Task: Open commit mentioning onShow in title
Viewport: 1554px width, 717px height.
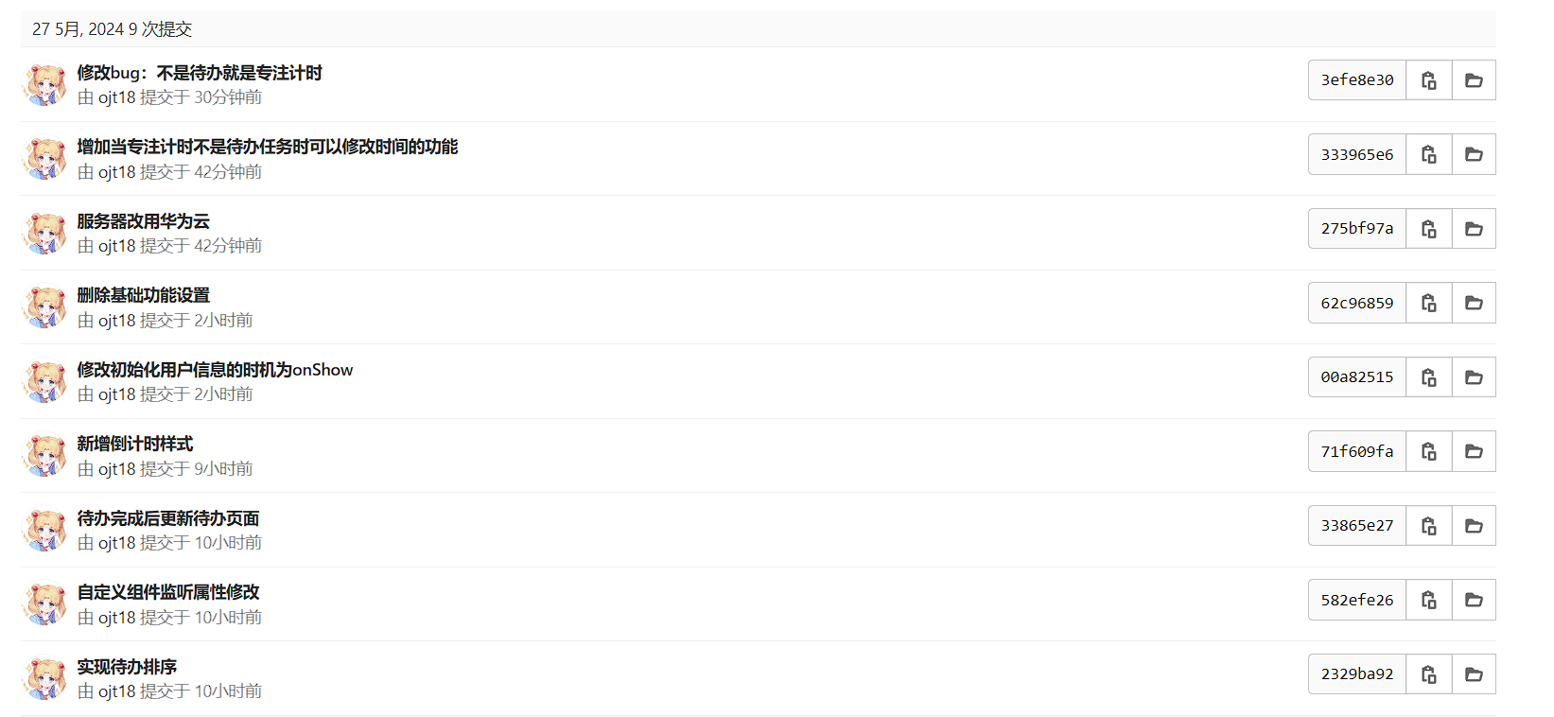Action: pos(215,370)
